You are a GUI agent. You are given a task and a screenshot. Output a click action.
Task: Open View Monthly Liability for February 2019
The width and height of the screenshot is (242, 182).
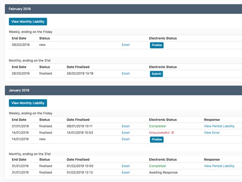pos(28,22)
